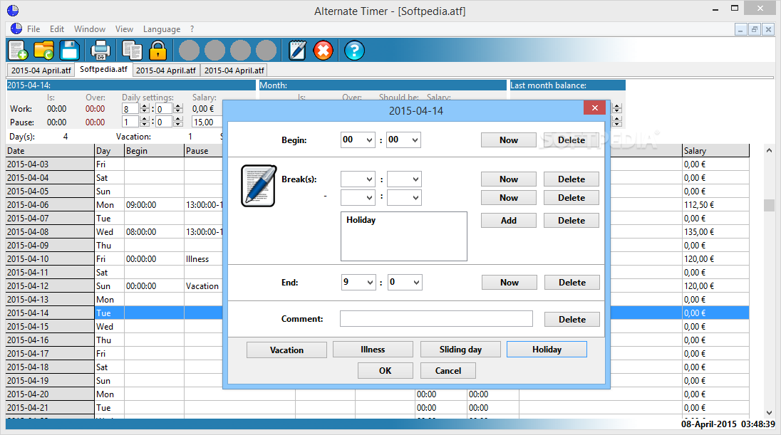Click the New file toolbar icon

(x=18, y=51)
